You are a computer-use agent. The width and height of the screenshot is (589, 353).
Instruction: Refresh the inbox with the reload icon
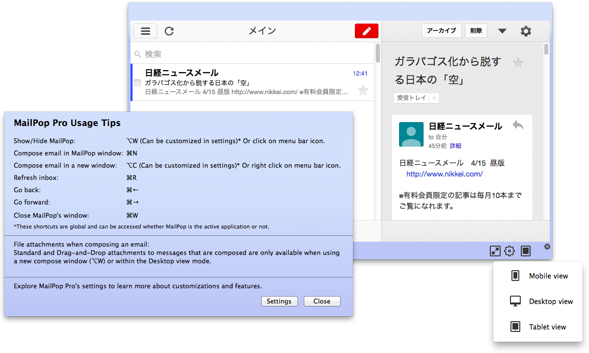[169, 31]
